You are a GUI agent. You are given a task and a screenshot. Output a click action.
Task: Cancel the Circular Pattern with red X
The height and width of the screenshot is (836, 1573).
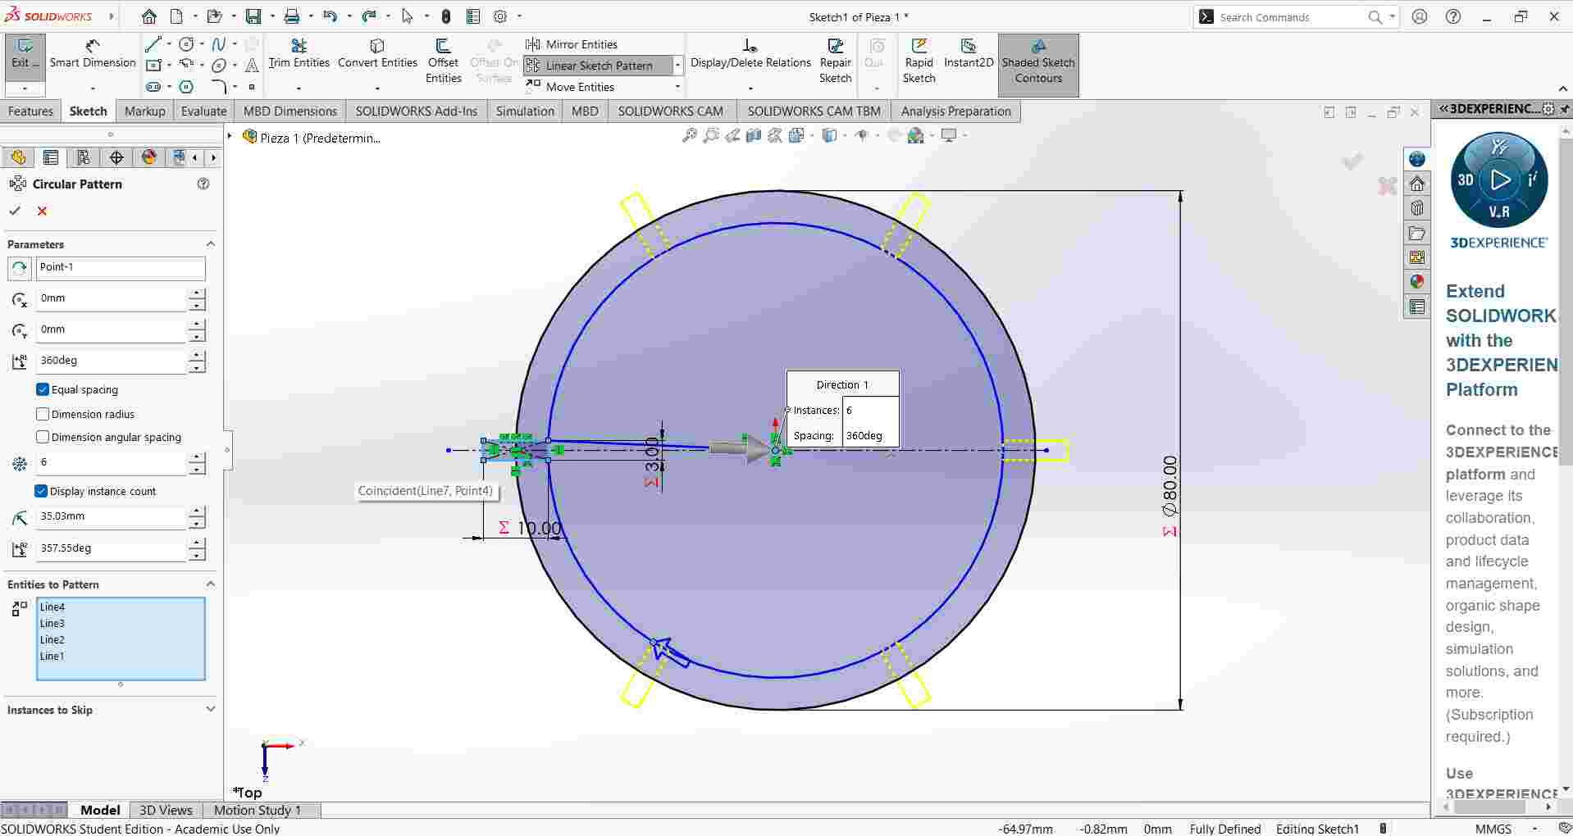42,211
